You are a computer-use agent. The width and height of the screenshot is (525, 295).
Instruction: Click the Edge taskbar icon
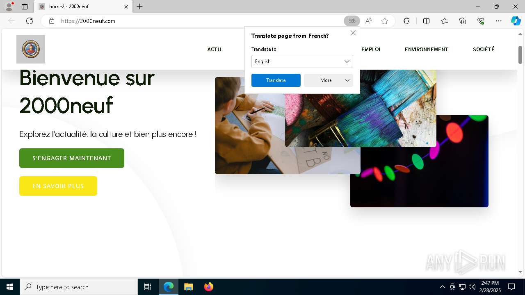(169, 287)
